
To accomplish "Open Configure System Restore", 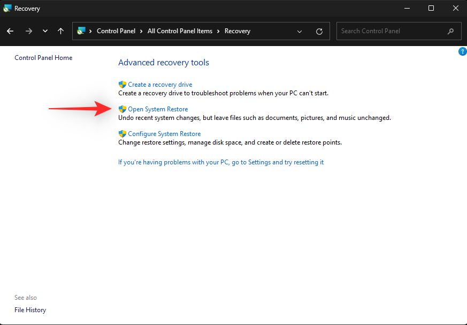I will [x=164, y=133].
